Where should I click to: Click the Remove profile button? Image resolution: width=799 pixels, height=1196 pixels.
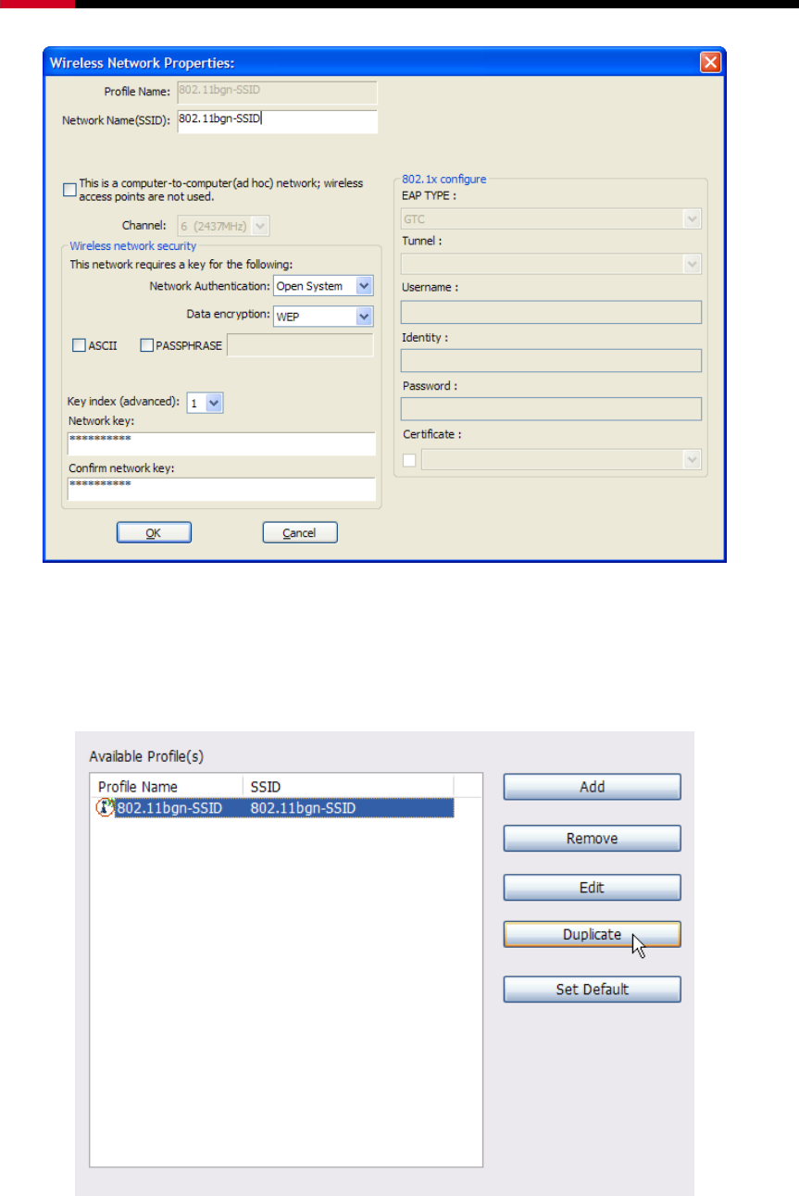point(593,839)
